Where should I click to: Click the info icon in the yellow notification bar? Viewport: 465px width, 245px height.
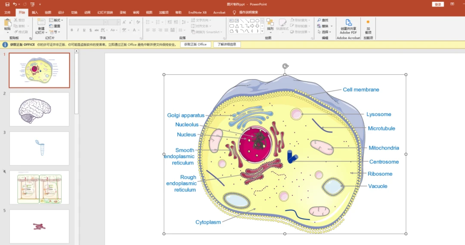[5, 45]
